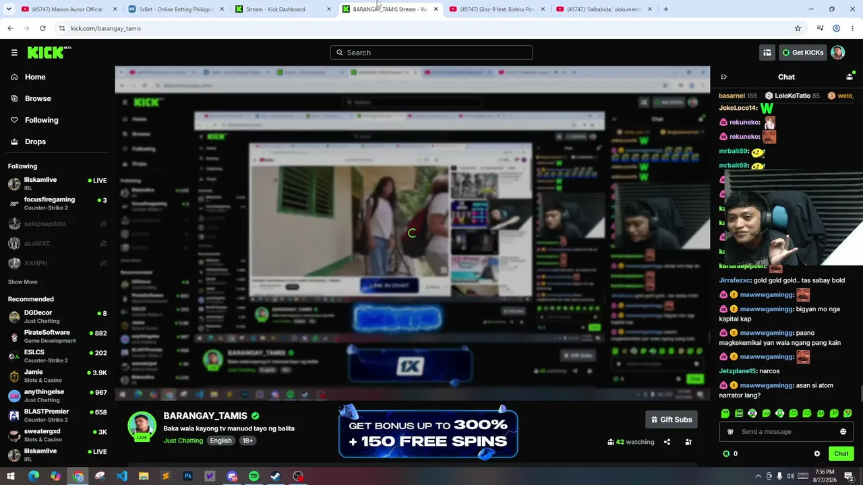The image size is (863, 485).
Task: Bookmark this page with the star icon
Action: 798,28
